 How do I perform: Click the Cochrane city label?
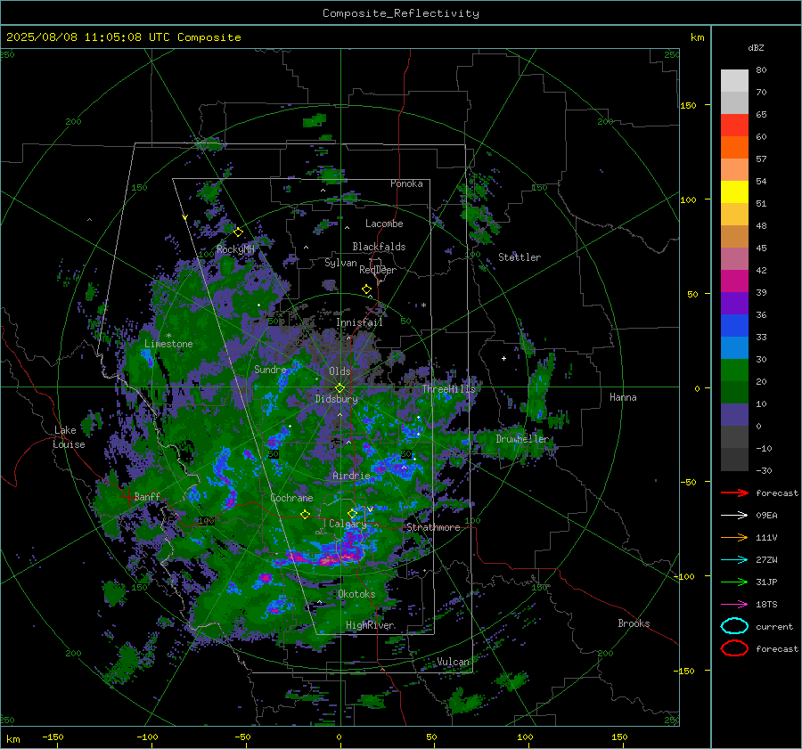291,498
